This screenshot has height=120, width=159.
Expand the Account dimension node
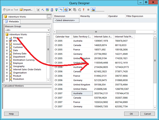pyautogui.click(x=7, y=44)
